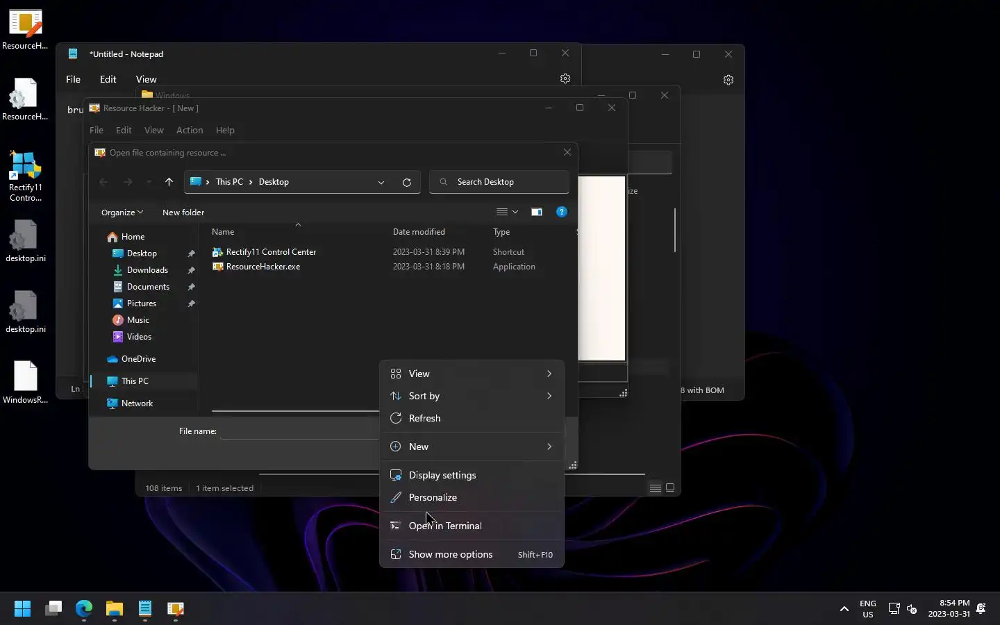The height and width of the screenshot is (625, 1000).
Task: Select Music in the navigation pane
Action: point(137,320)
